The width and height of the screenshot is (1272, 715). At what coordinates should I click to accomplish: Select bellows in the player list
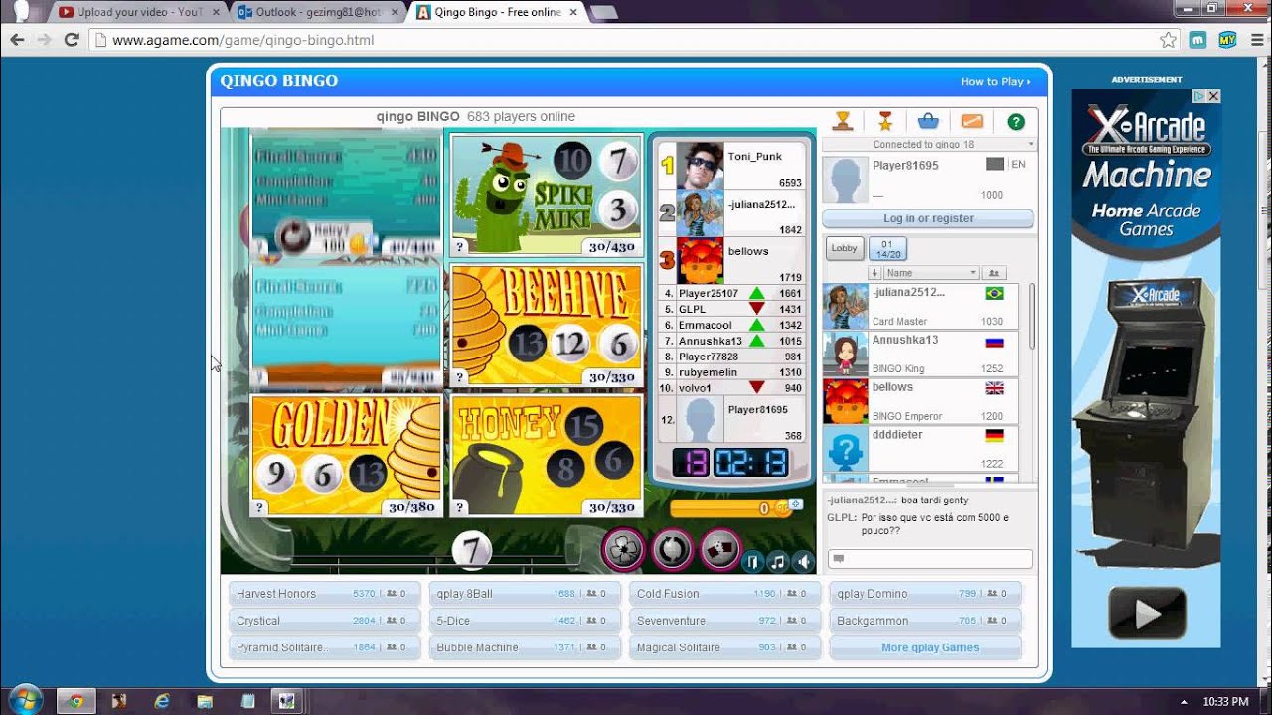pyautogui.click(x=920, y=402)
